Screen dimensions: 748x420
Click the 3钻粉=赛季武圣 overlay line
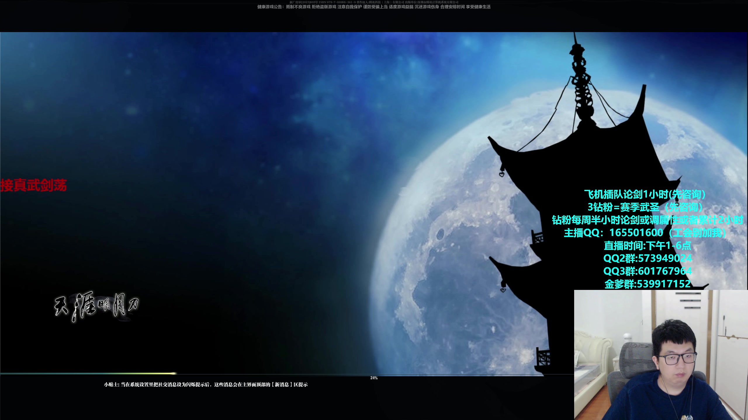coord(645,207)
